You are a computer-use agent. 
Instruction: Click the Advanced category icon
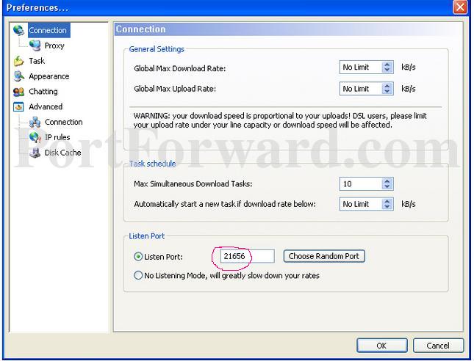[19, 107]
